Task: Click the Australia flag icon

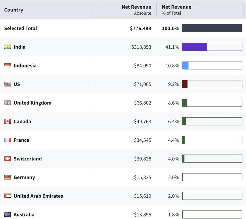Action: coord(8,214)
